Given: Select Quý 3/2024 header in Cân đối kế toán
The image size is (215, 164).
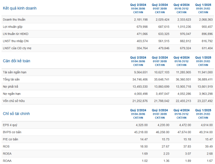Looking at the screenshot, I should point(160,58).
